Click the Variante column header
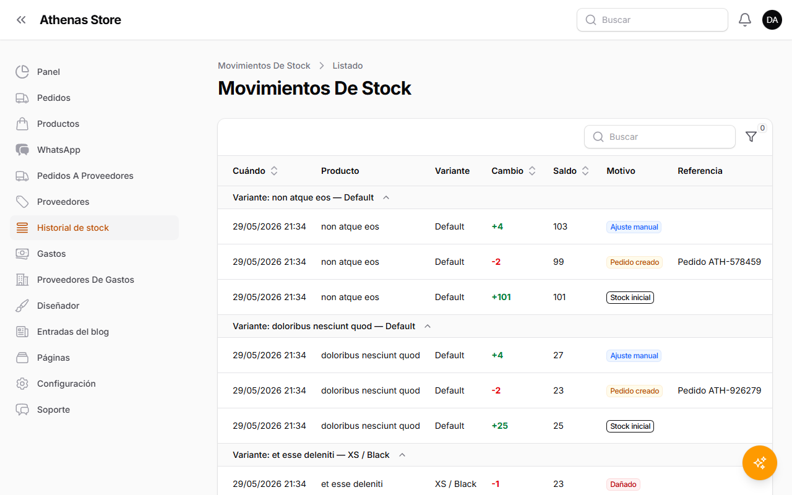 point(452,171)
